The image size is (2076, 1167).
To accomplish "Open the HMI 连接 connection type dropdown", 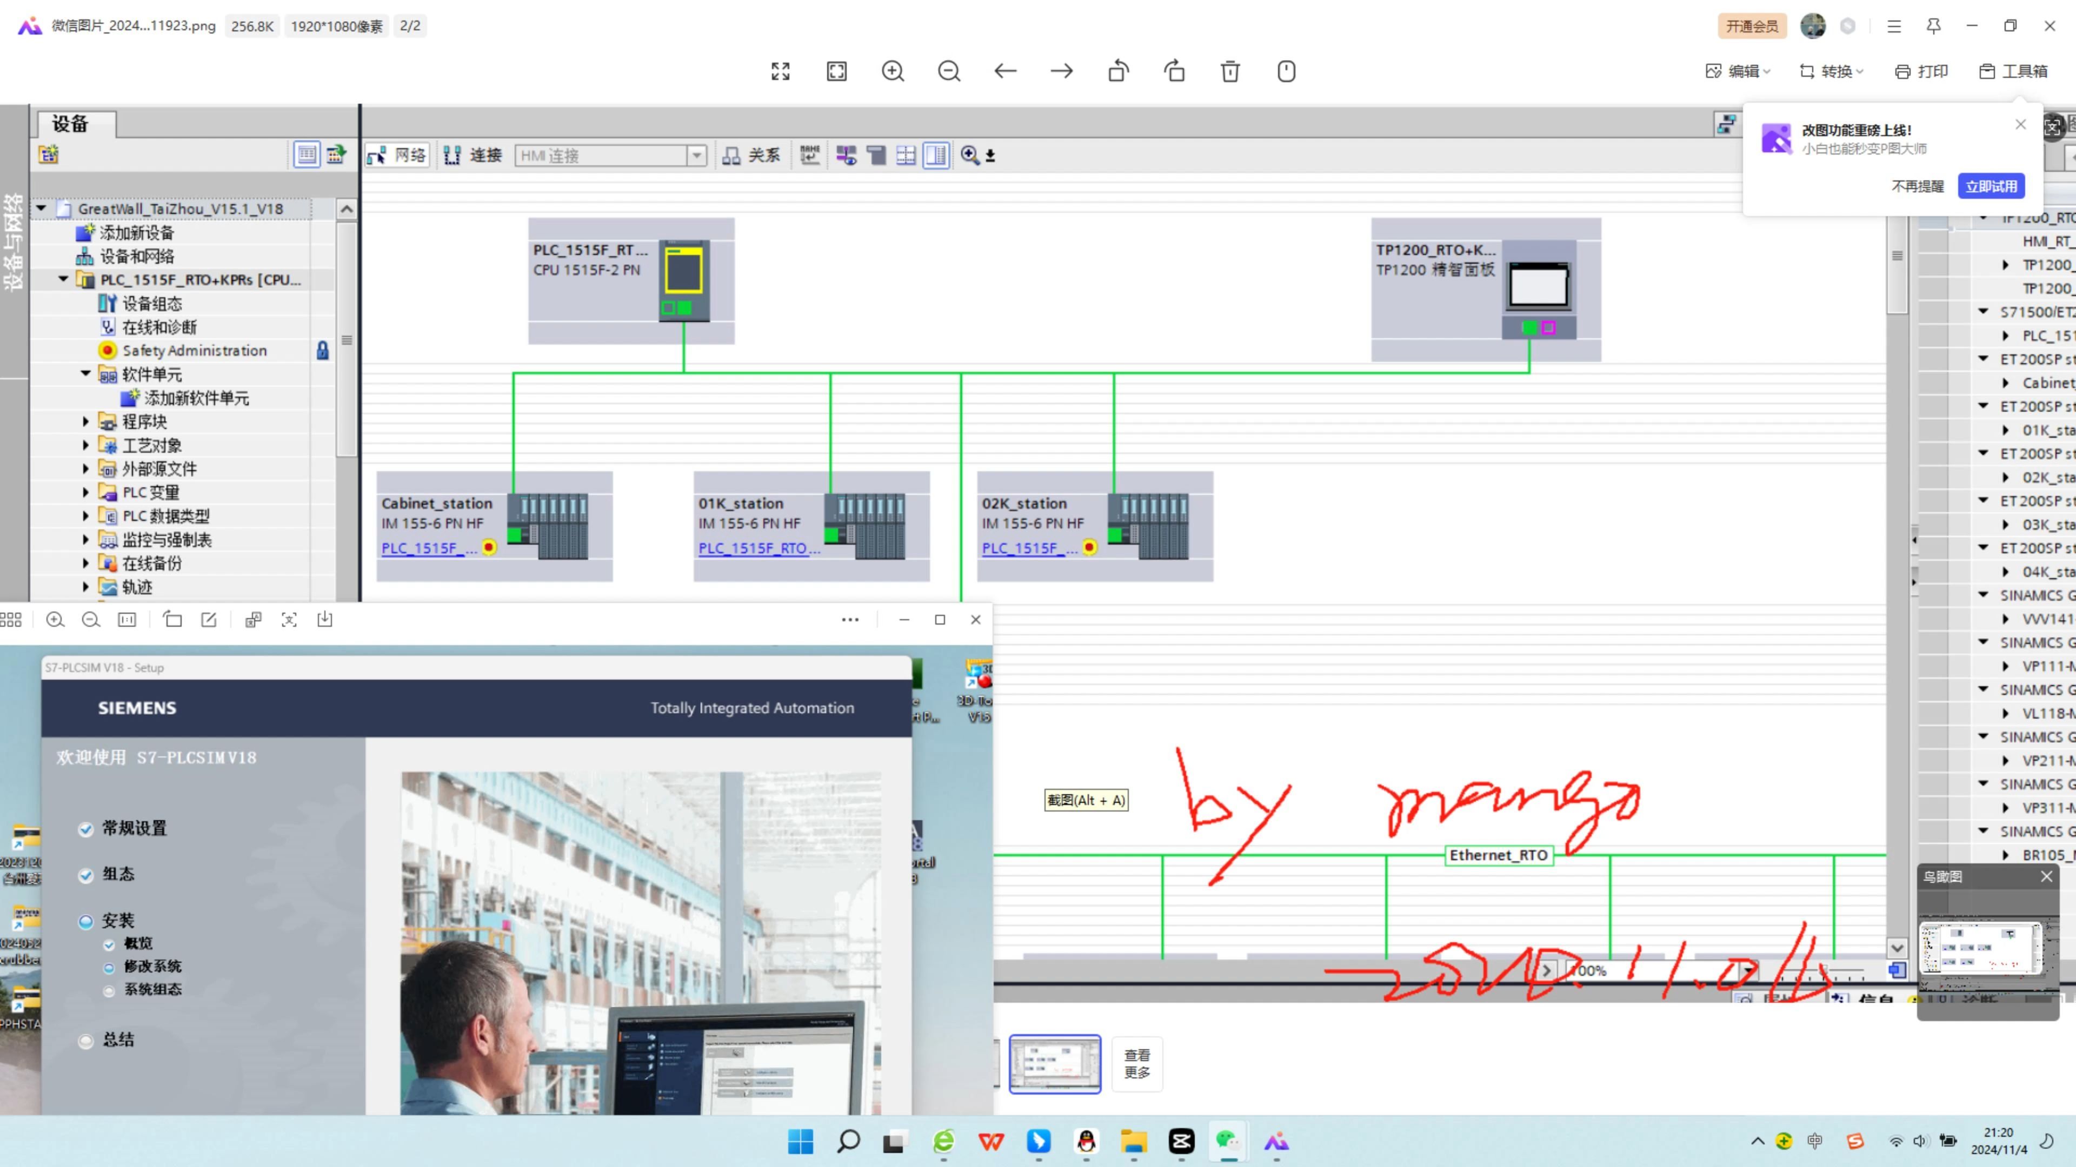I will 697,155.
